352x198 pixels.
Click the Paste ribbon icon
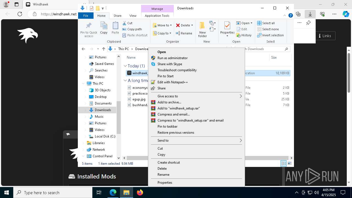(x=115, y=28)
